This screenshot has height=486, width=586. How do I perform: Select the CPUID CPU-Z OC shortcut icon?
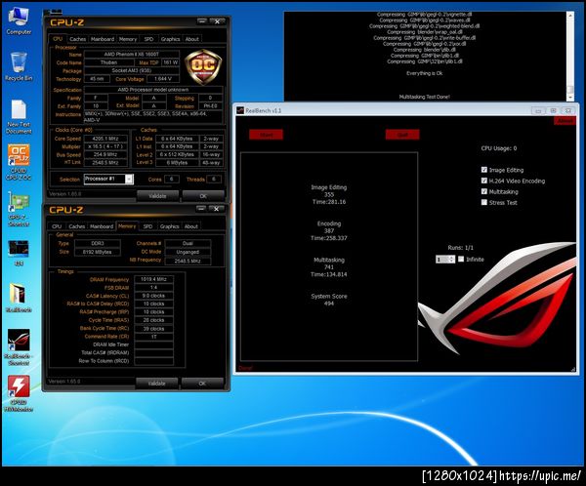pyautogui.click(x=19, y=162)
